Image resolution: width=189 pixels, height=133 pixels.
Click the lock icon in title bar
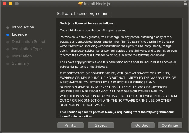(185, 4)
